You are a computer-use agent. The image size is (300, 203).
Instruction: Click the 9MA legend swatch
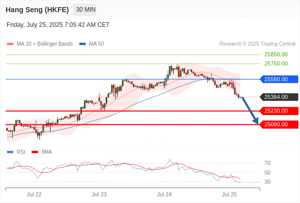tap(35, 152)
